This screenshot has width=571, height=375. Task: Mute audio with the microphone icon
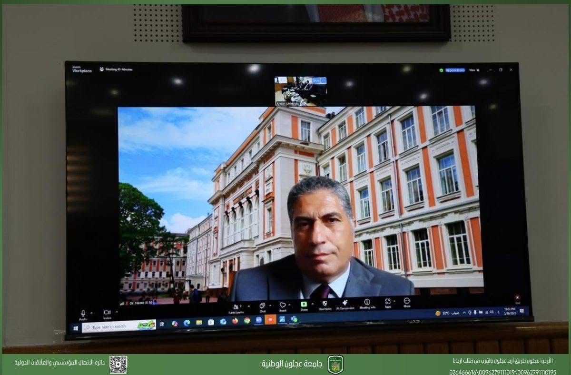coord(83,313)
